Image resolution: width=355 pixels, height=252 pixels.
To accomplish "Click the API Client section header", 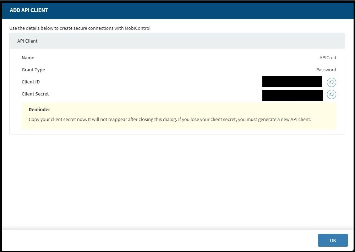I will 27,41.
